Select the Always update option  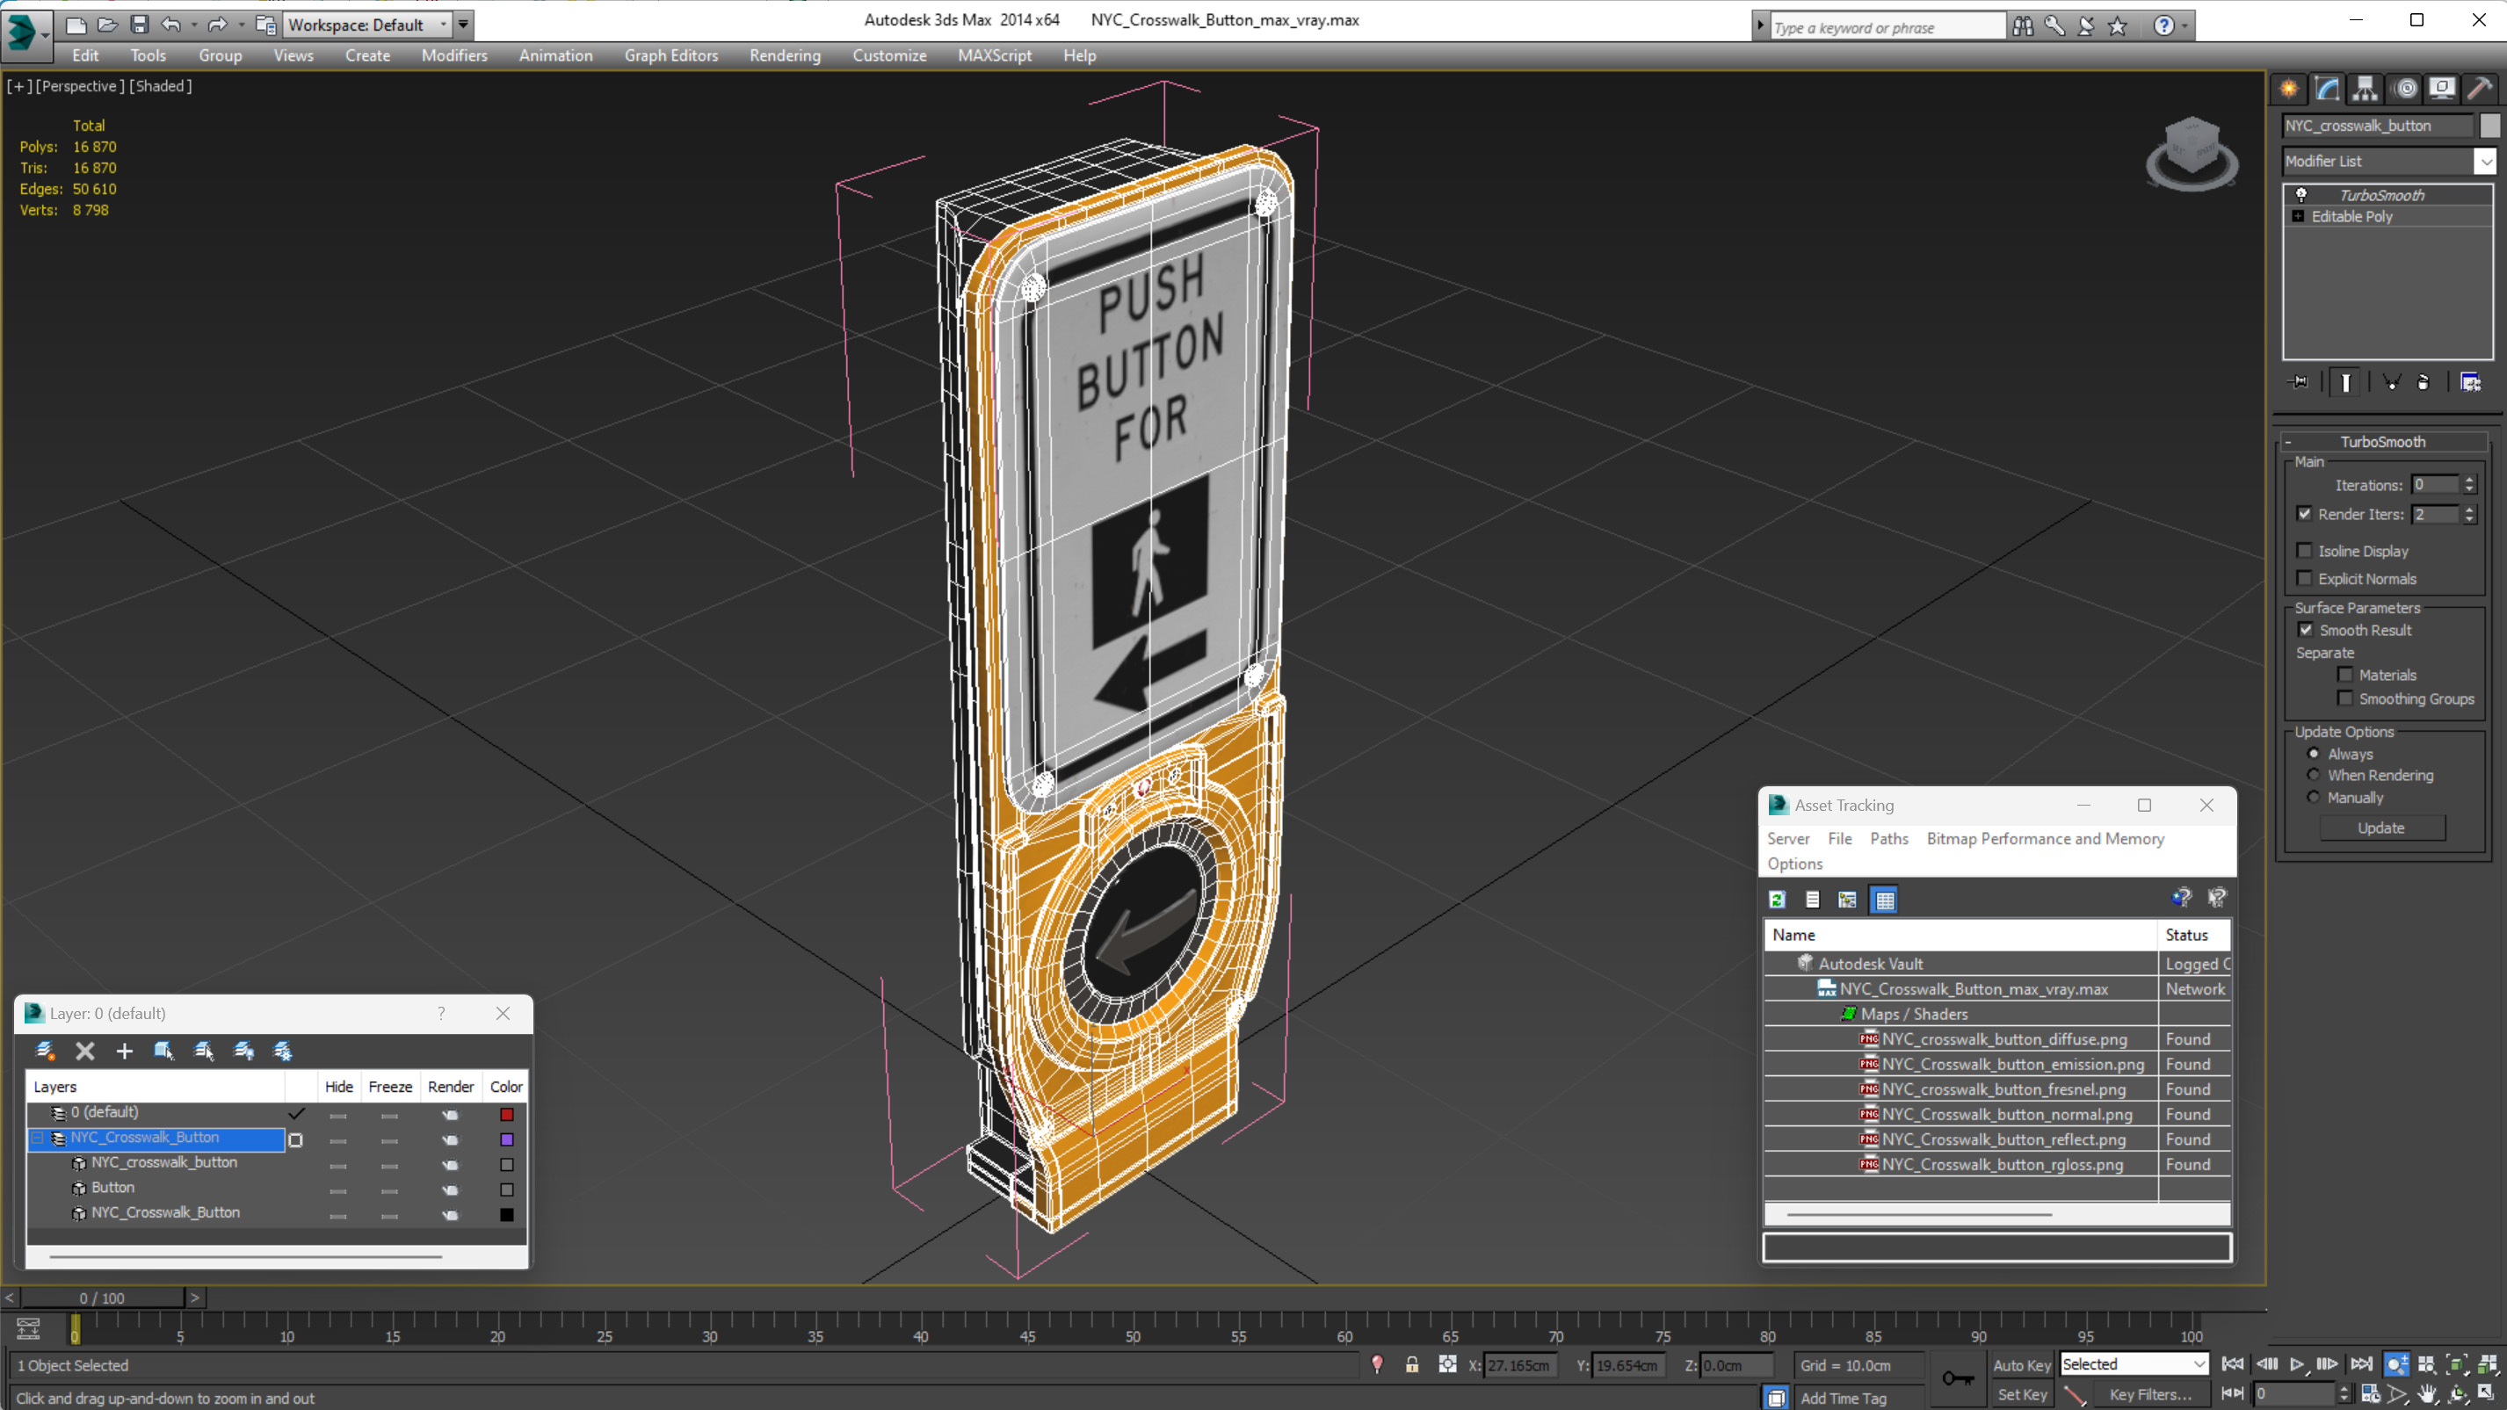click(x=2314, y=753)
